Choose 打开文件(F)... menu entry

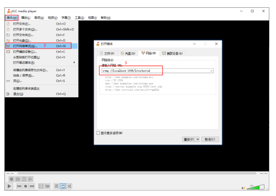(x=42, y=24)
